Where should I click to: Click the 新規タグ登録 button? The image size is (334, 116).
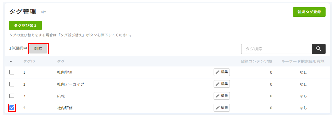(309, 12)
